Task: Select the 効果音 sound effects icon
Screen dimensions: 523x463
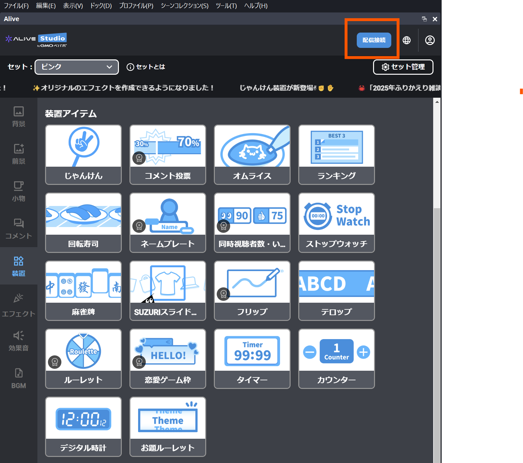Action: tap(19, 341)
